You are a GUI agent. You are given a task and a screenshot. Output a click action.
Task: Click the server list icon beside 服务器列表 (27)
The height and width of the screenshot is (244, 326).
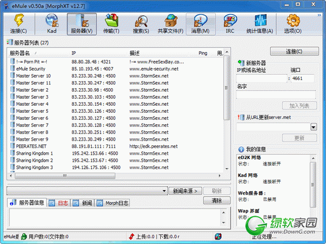(10, 42)
